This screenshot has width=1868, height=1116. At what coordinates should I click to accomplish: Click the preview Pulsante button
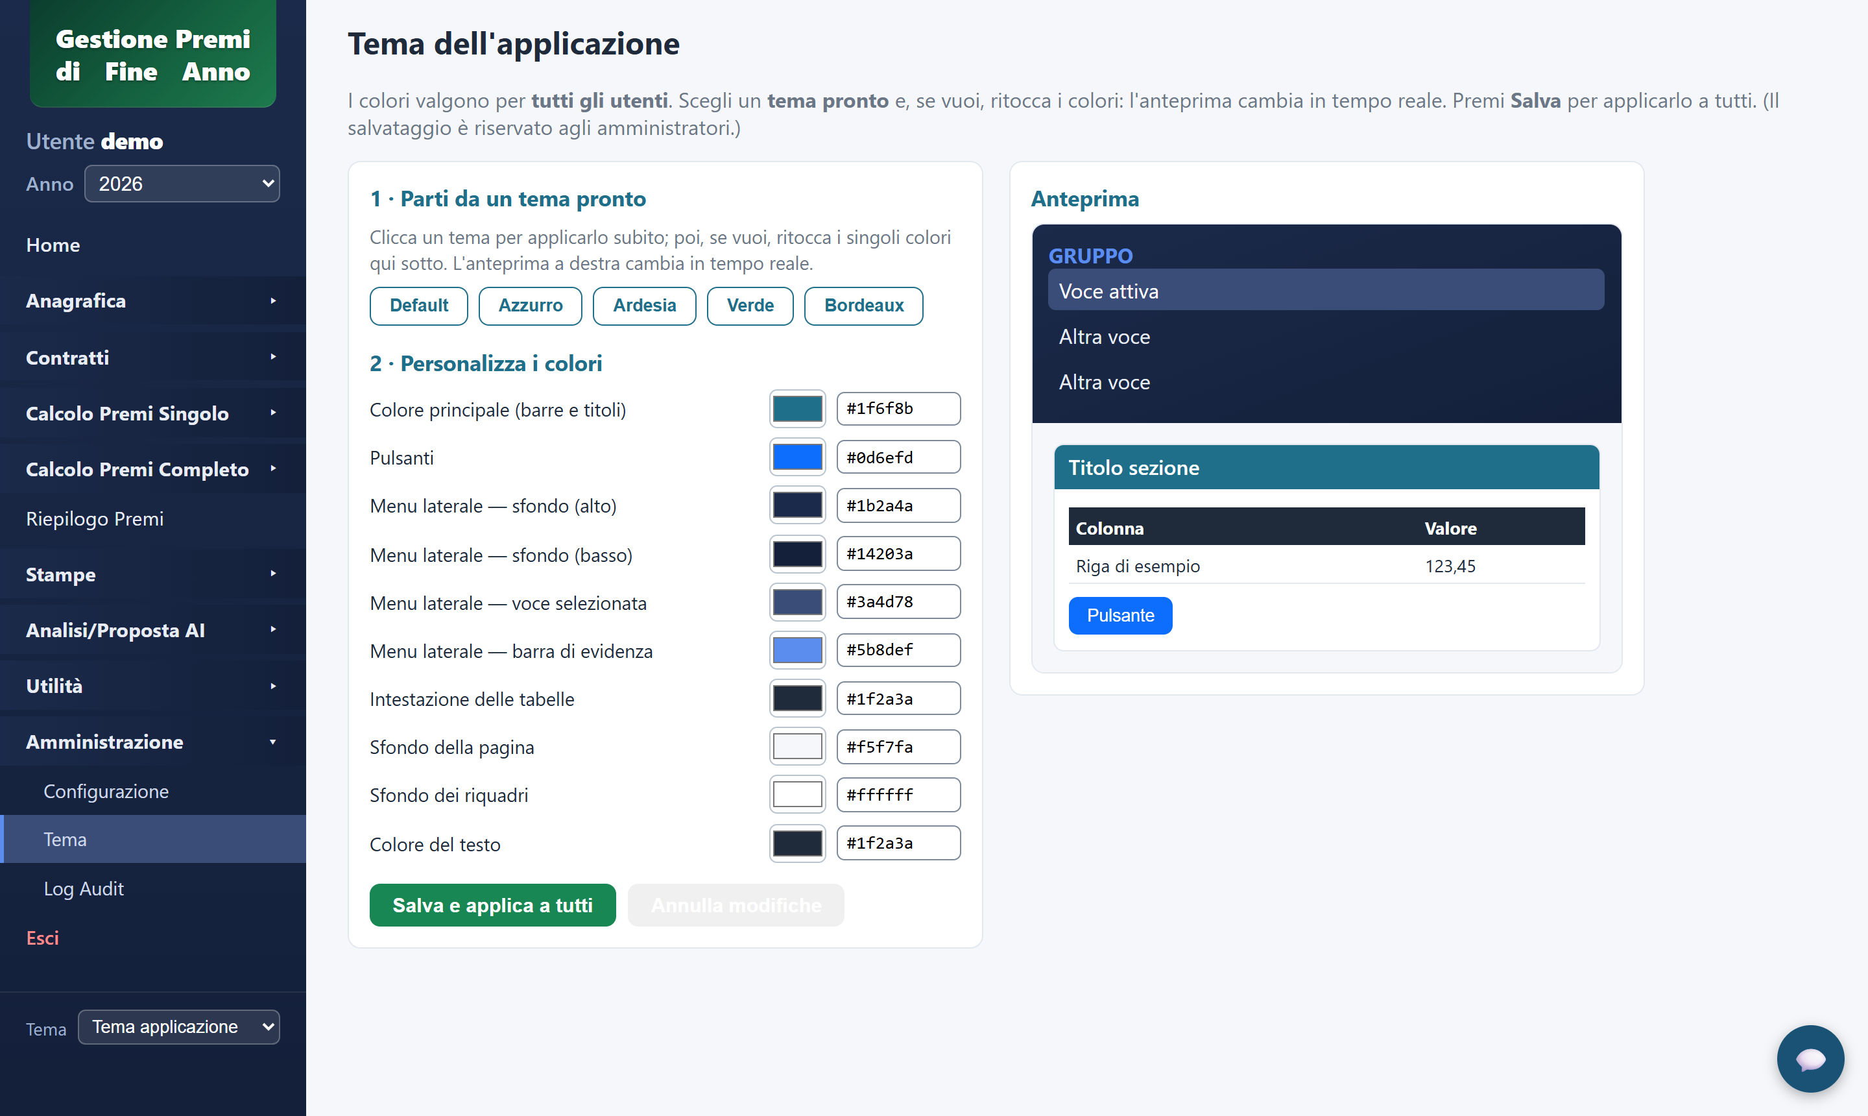pos(1120,615)
